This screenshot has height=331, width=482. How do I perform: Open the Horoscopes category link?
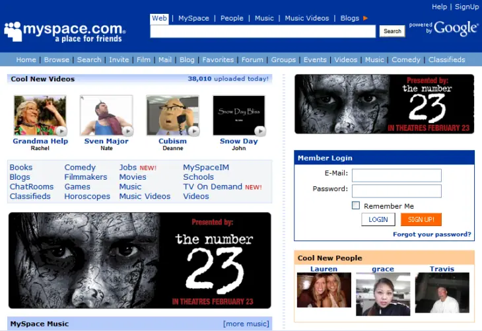[87, 196]
